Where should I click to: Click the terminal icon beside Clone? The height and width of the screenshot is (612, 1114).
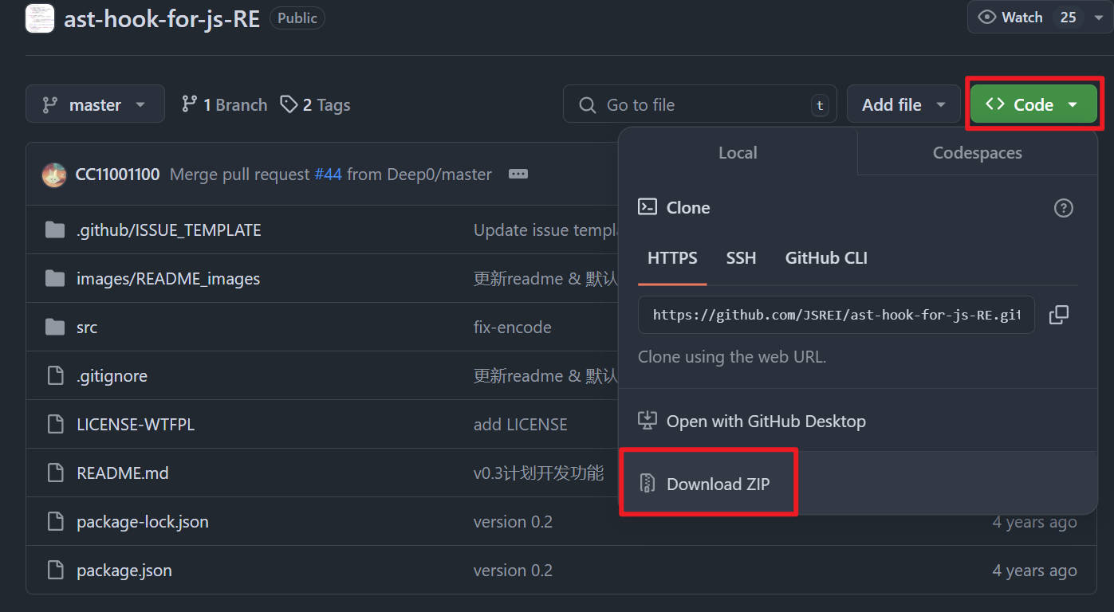click(648, 207)
